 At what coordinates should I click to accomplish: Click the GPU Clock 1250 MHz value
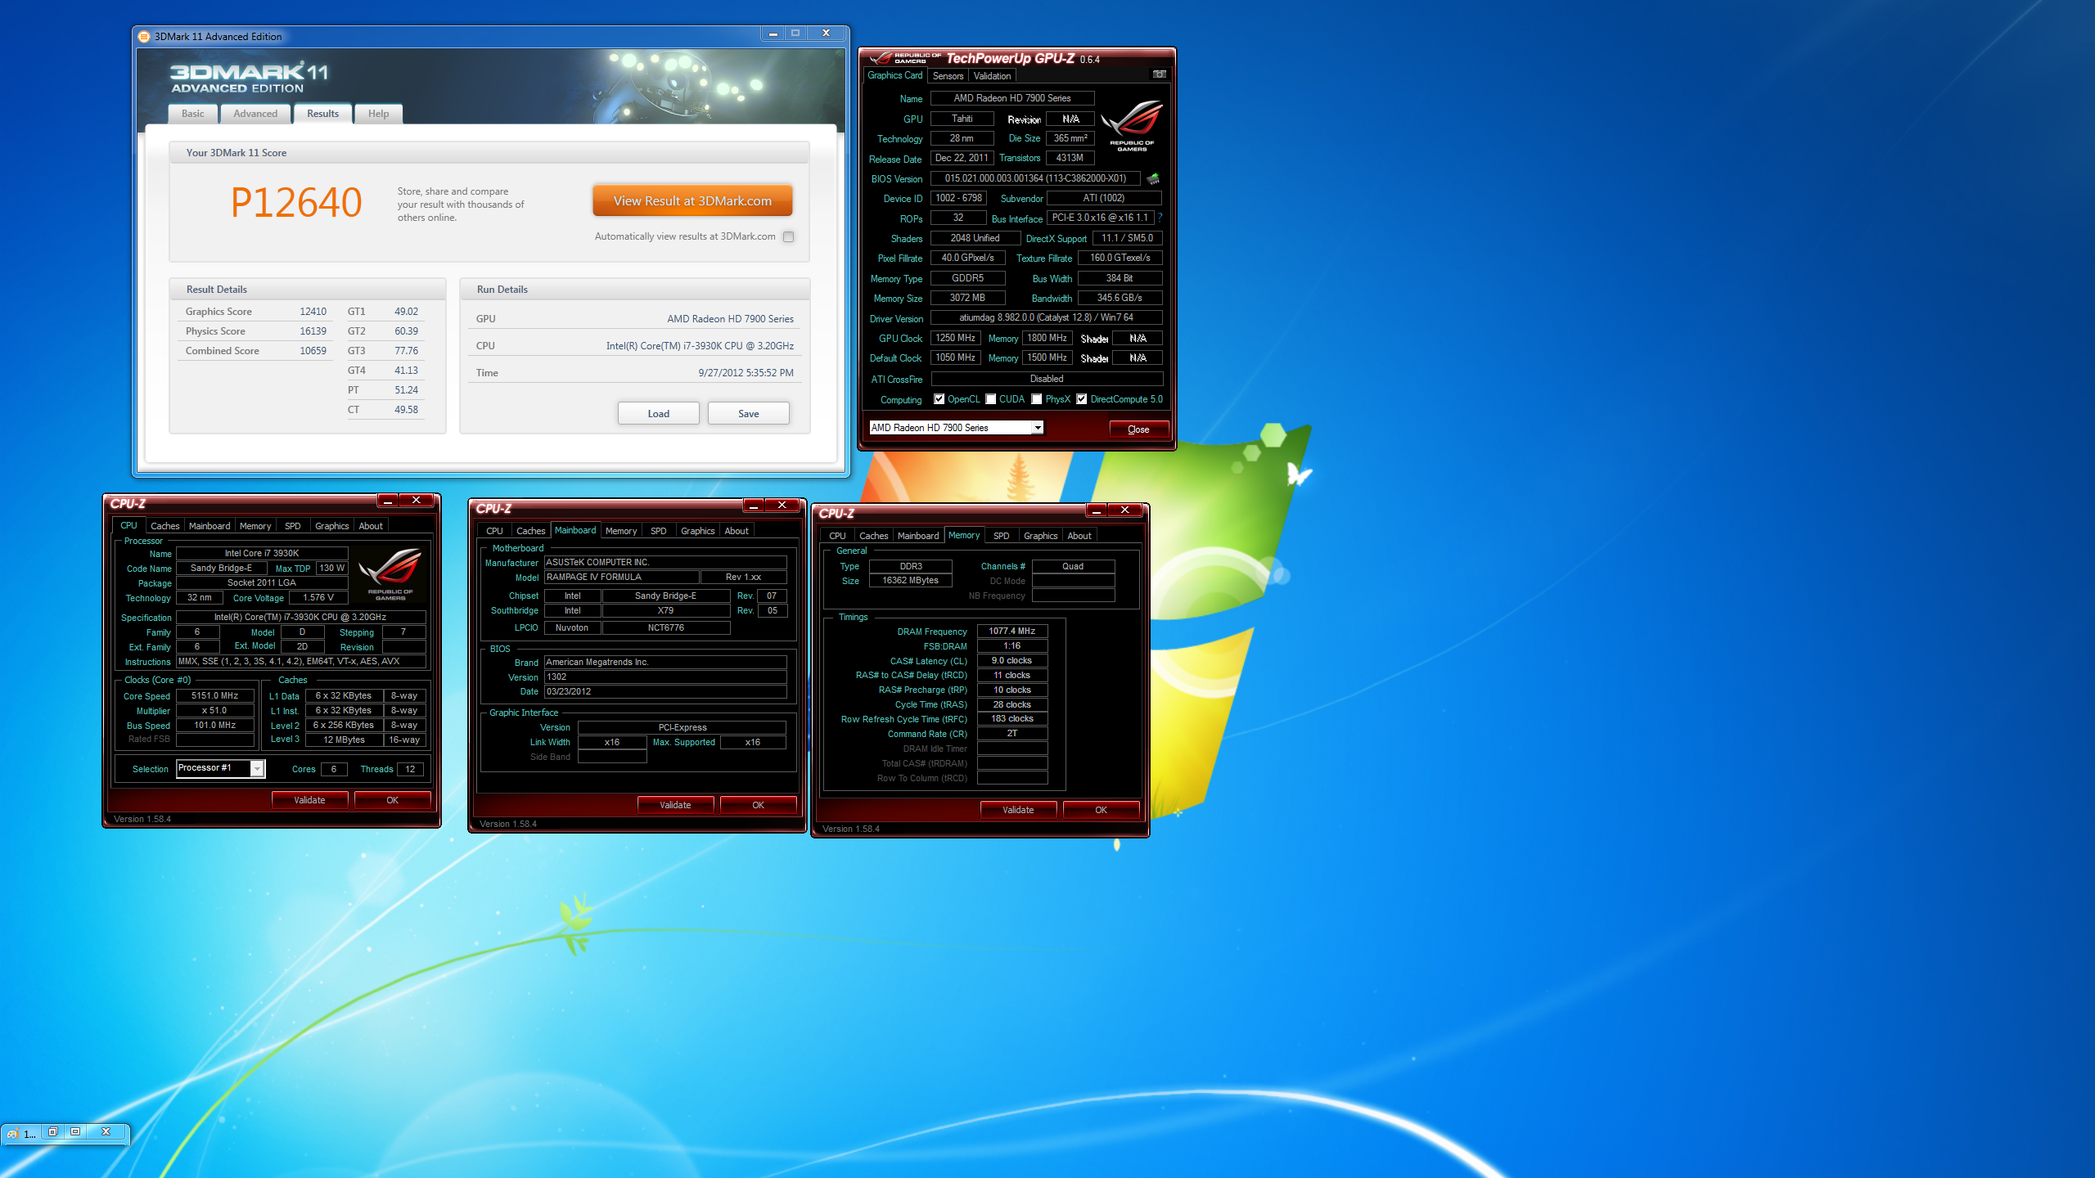click(x=955, y=338)
